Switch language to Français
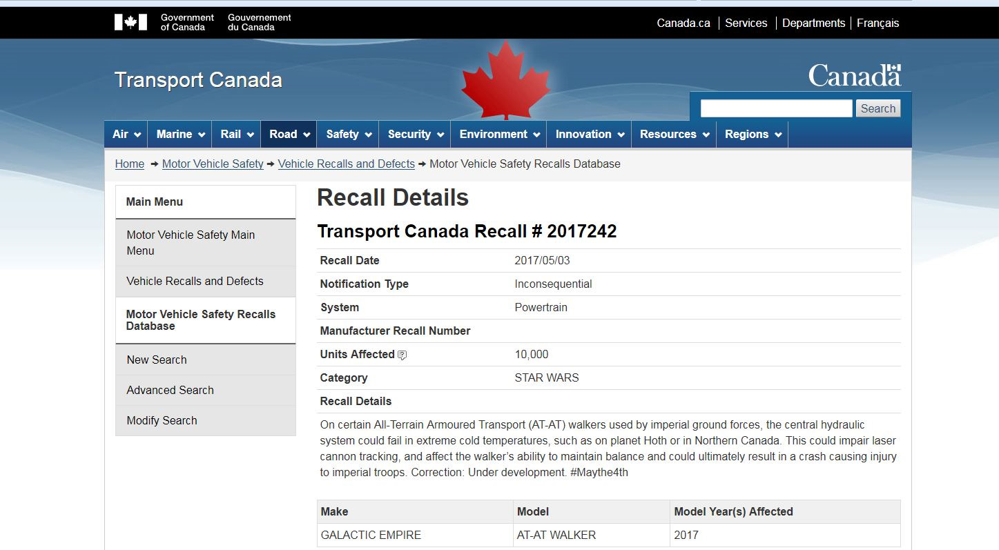The width and height of the screenshot is (999, 550). coord(878,23)
